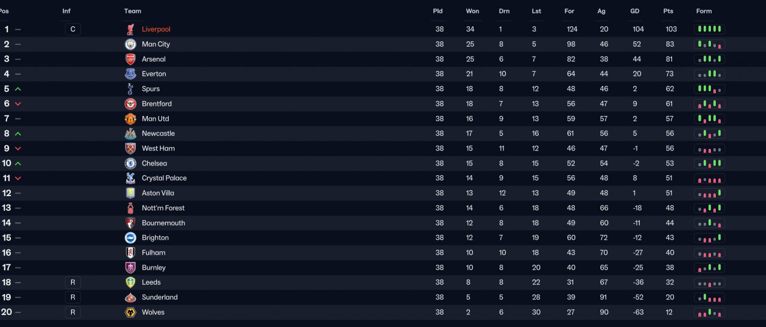Click the Won column header
766x327 pixels.
pyautogui.click(x=473, y=11)
